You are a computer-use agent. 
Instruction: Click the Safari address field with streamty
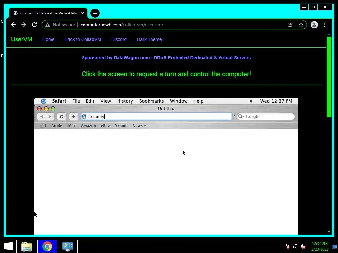[156, 116]
